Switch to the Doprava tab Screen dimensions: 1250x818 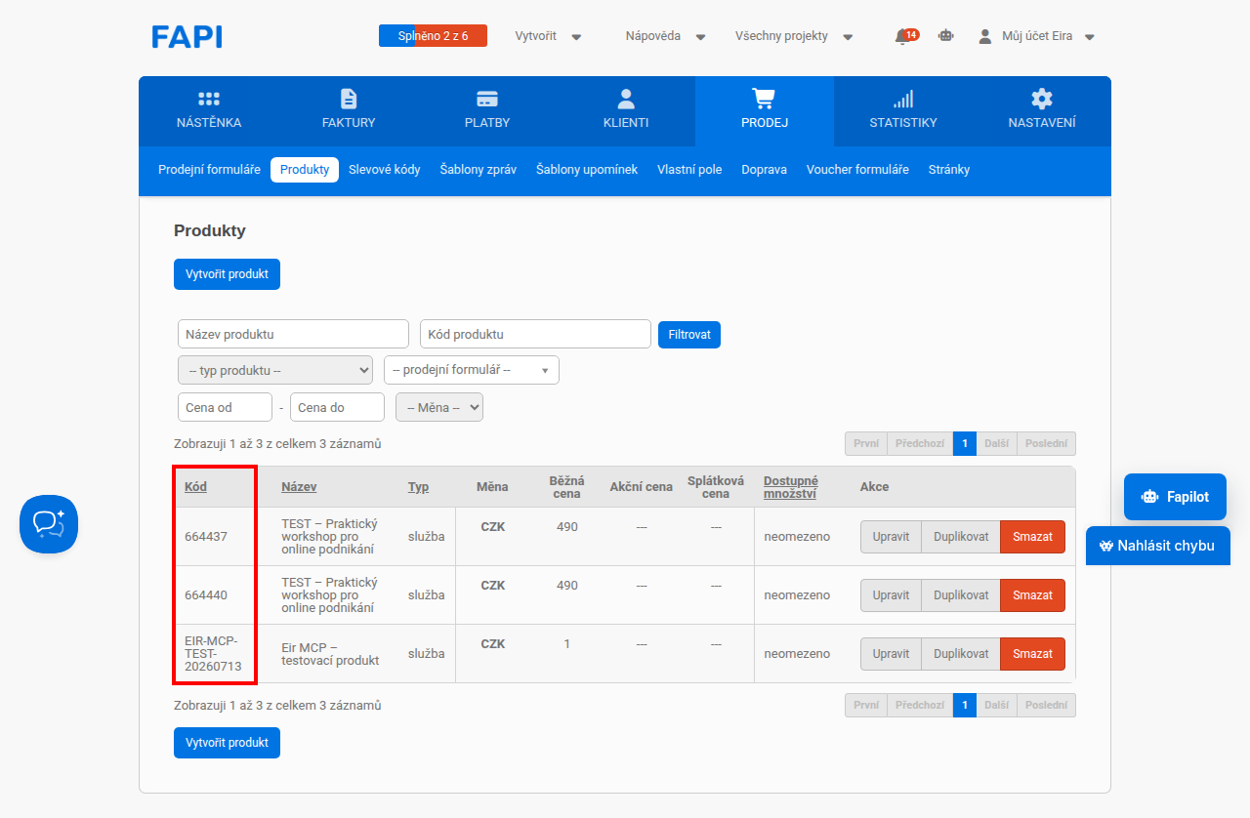tap(764, 170)
